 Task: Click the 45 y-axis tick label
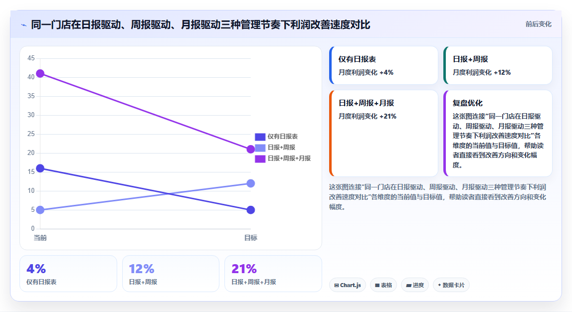tap(31, 58)
